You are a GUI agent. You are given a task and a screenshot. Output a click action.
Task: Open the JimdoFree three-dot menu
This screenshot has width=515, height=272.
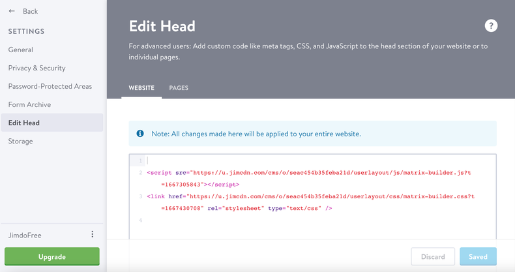tap(93, 234)
